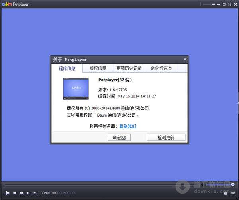Image resolution: width=239 pixels, height=200 pixels.
Task: Close the 关于 Potplayer dialog
Action: pos(185,60)
